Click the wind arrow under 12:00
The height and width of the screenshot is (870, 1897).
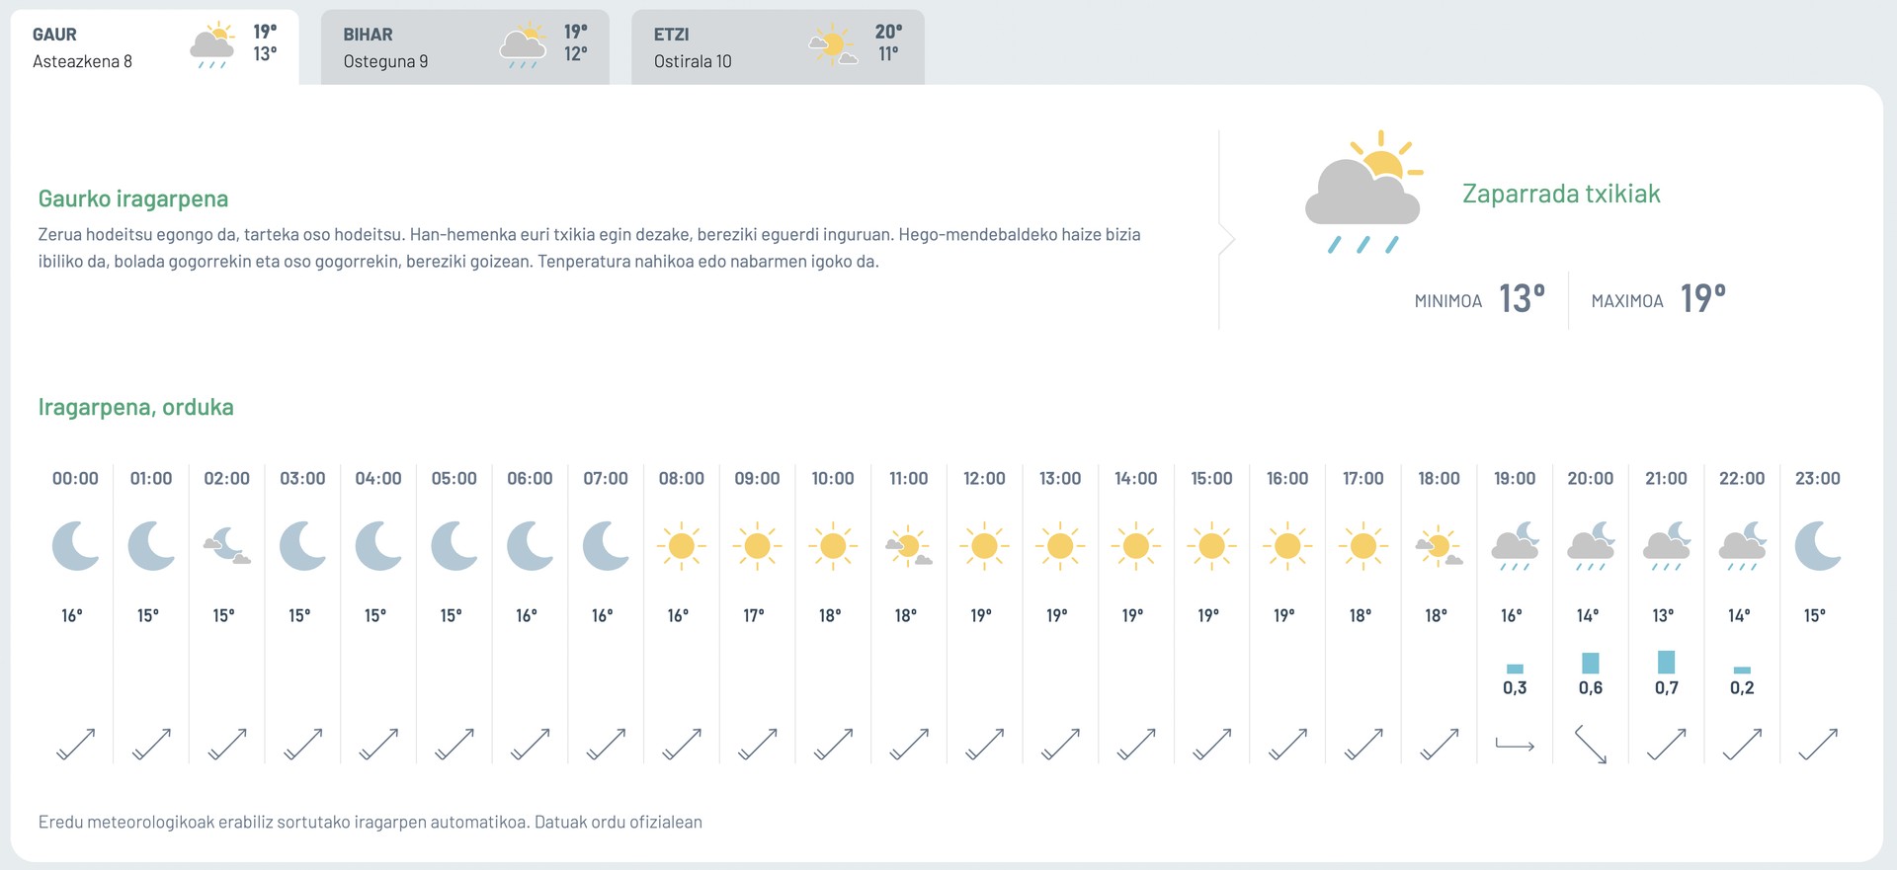point(985,745)
